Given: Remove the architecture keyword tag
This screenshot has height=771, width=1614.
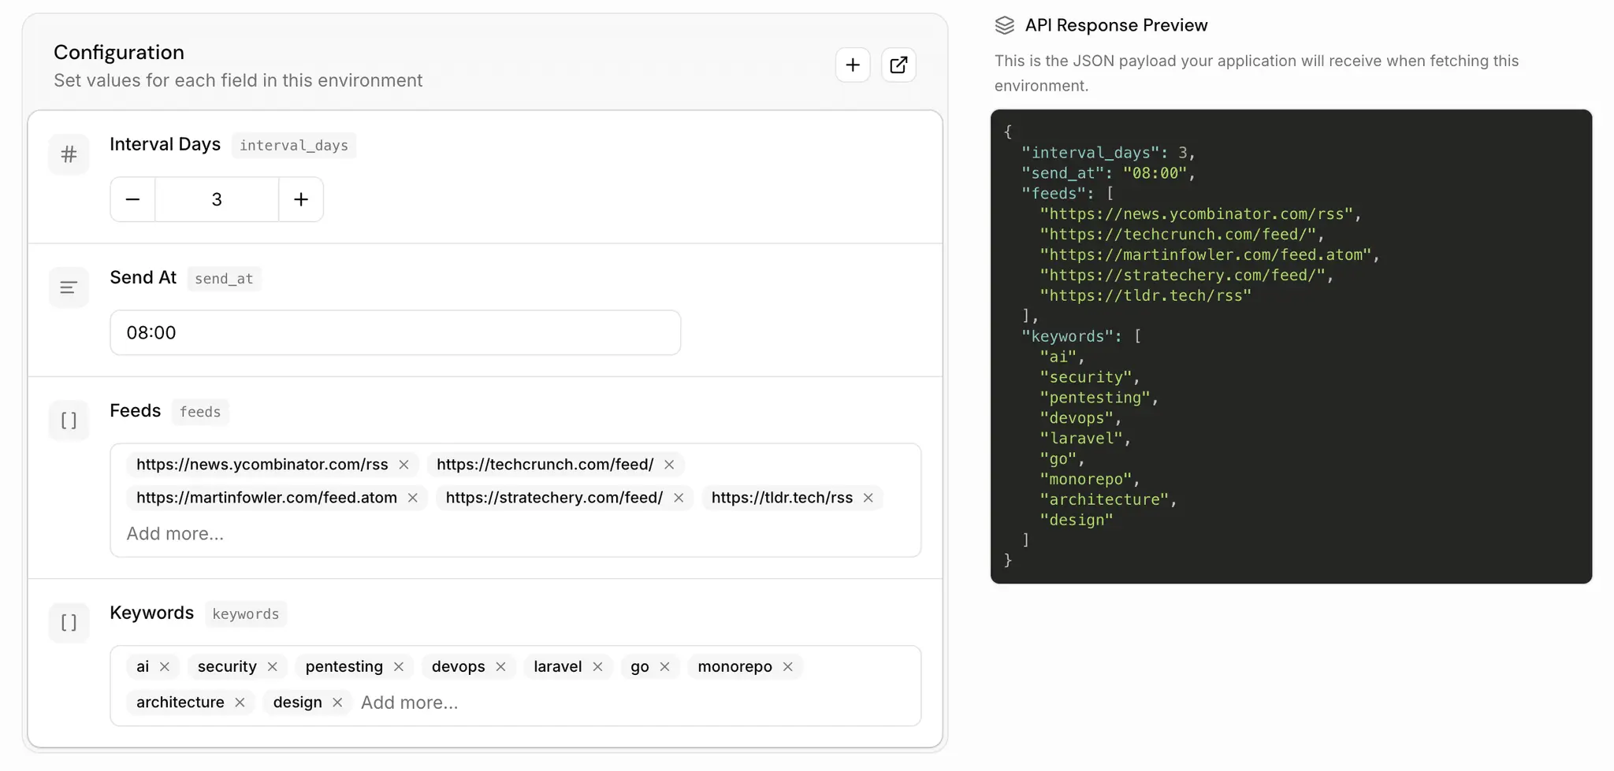Looking at the screenshot, I should click(240, 702).
